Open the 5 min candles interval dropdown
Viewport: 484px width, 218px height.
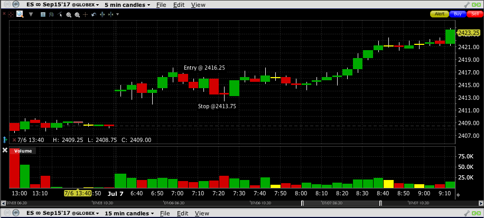coord(127,5)
